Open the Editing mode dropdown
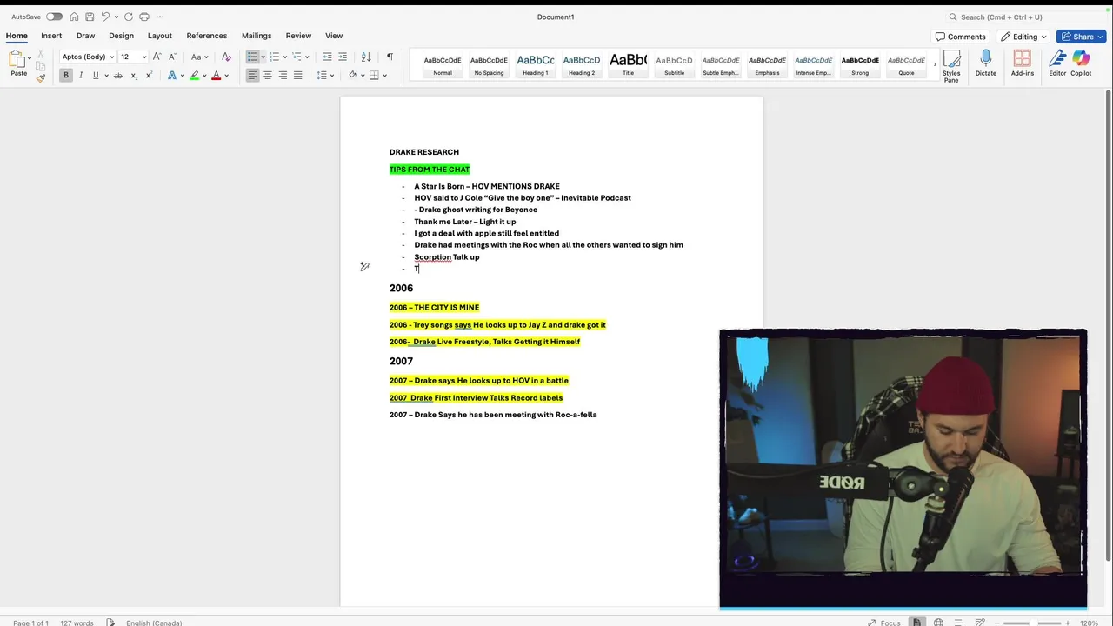 point(1025,37)
